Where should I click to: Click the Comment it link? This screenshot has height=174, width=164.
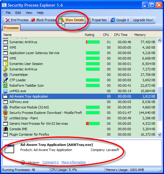[50, 162]
